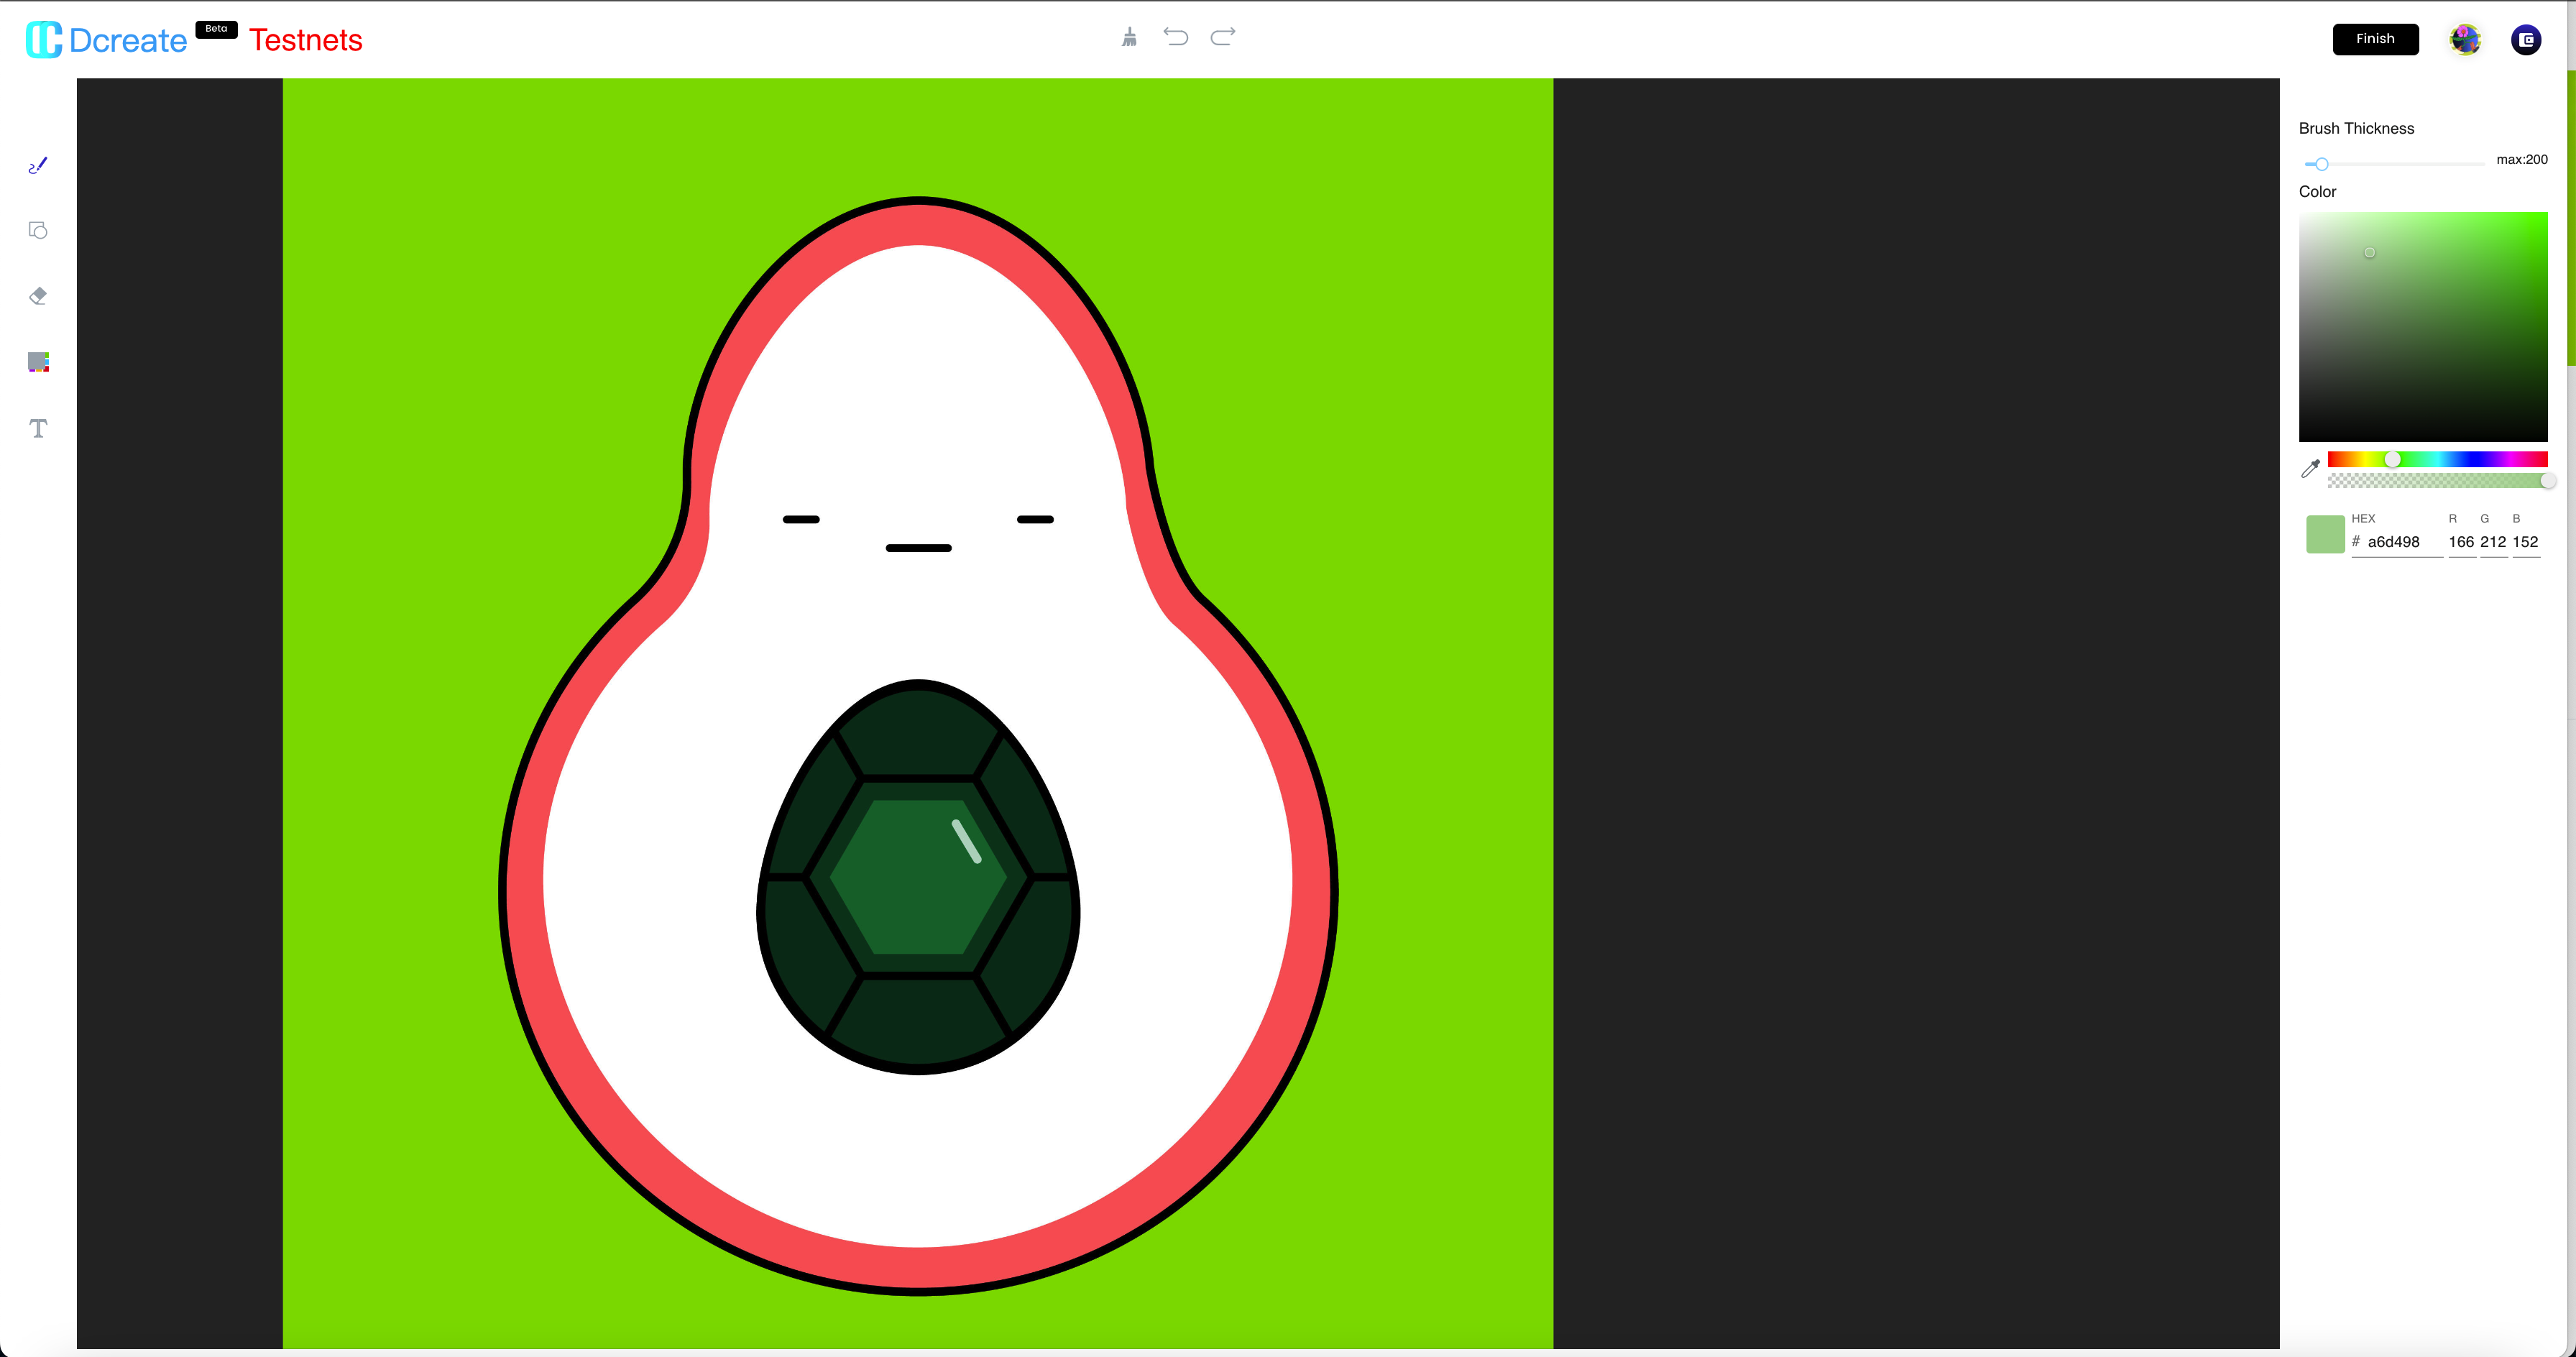Image resolution: width=2576 pixels, height=1357 pixels.
Task: Open user profile avatar
Action: pos(2464,40)
